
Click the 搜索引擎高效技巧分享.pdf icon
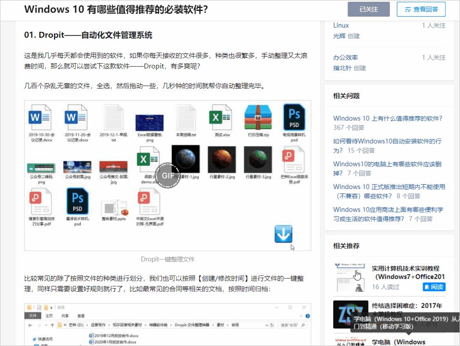tap(40, 202)
